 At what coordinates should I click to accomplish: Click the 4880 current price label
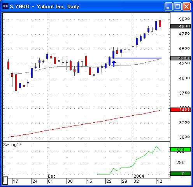pyautogui.click(x=181, y=26)
